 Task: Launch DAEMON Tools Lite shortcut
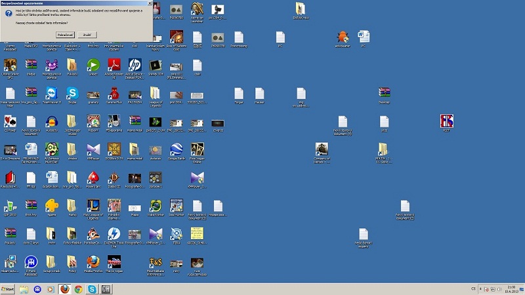114,233
